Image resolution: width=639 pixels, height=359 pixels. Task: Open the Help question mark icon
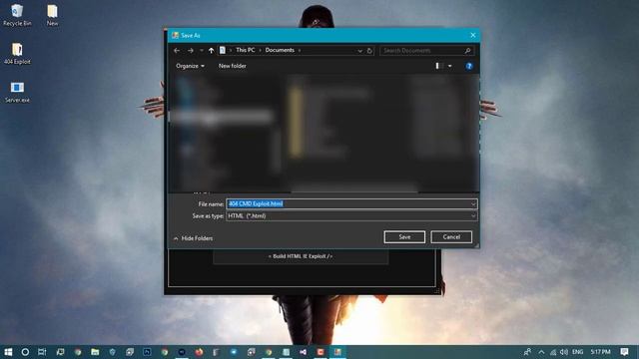point(469,66)
